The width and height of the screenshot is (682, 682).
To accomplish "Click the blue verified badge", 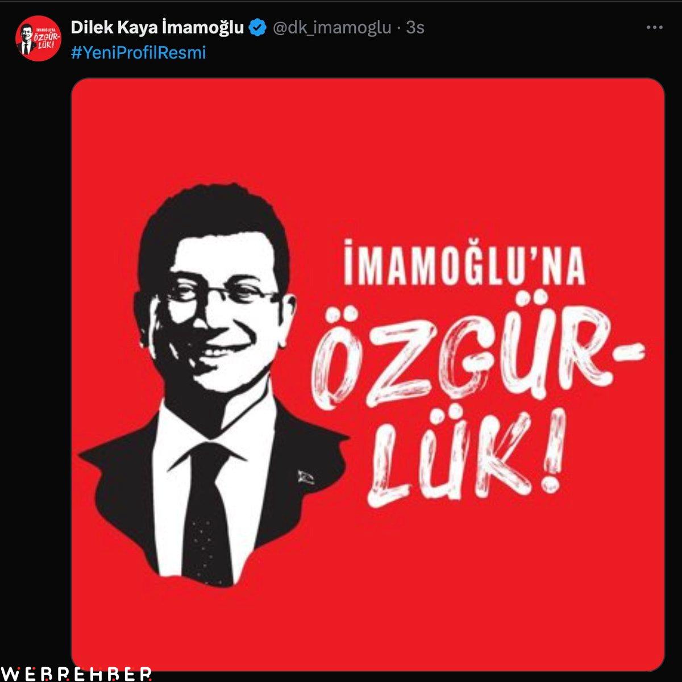I will pos(258,27).
